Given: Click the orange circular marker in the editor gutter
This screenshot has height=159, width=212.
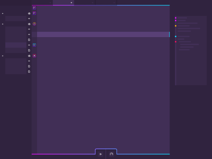Looking at the screenshot, I should pos(34,24).
